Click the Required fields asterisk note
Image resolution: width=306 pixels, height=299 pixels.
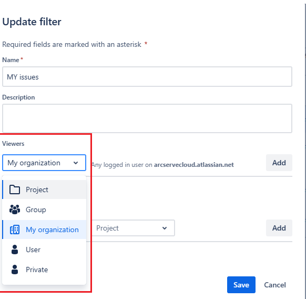pyautogui.click(x=75, y=44)
